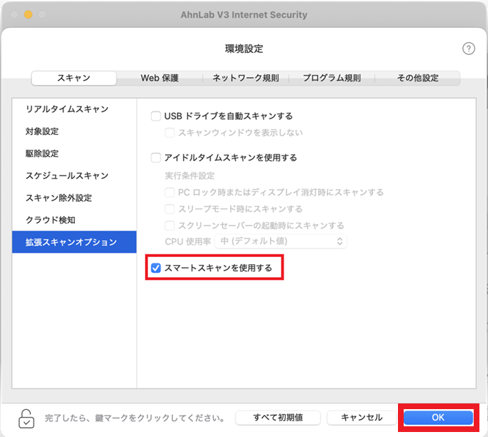Click the 環境設定 dialog title
The height and width of the screenshot is (437, 488).
244,49
